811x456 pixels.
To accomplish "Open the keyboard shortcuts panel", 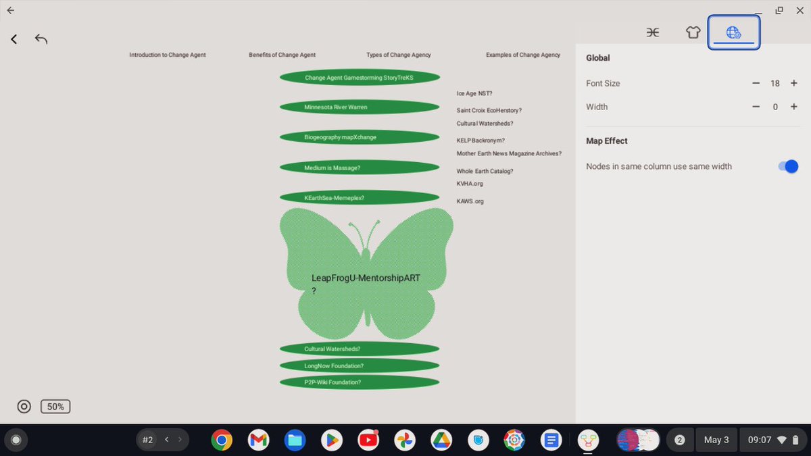I will pyautogui.click(x=653, y=32).
